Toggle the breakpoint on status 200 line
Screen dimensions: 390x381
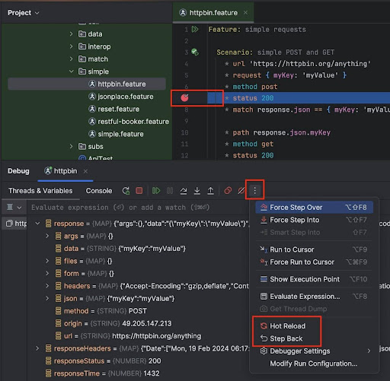tap(184, 97)
